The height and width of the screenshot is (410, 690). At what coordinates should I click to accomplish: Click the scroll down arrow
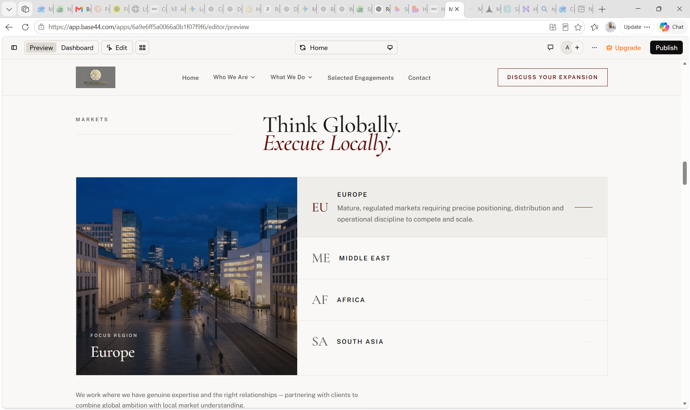pyautogui.click(x=685, y=404)
